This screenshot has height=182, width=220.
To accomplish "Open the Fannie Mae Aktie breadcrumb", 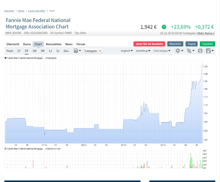I will (37, 11).
